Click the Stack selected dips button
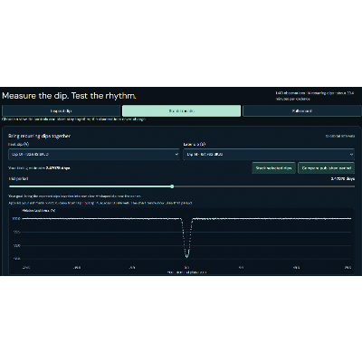This screenshot has height=362, width=362. (273, 168)
